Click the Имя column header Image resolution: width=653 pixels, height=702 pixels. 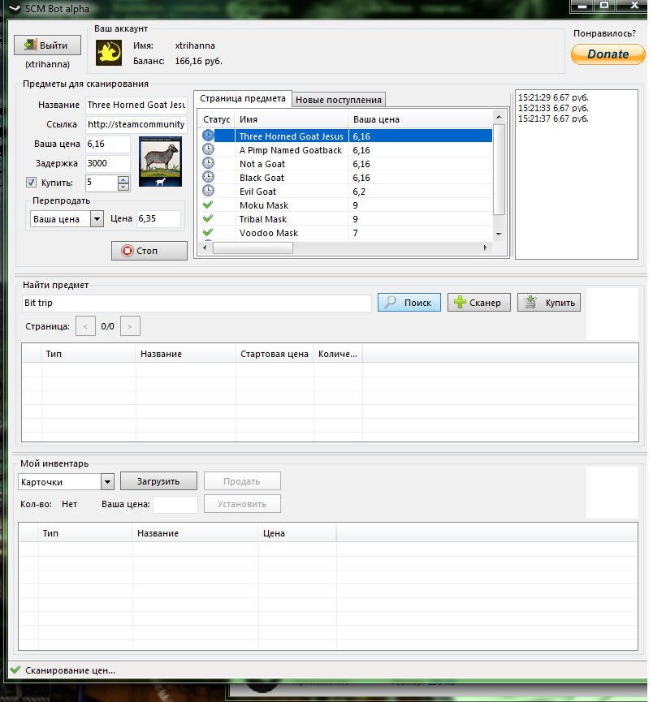pos(292,119)
